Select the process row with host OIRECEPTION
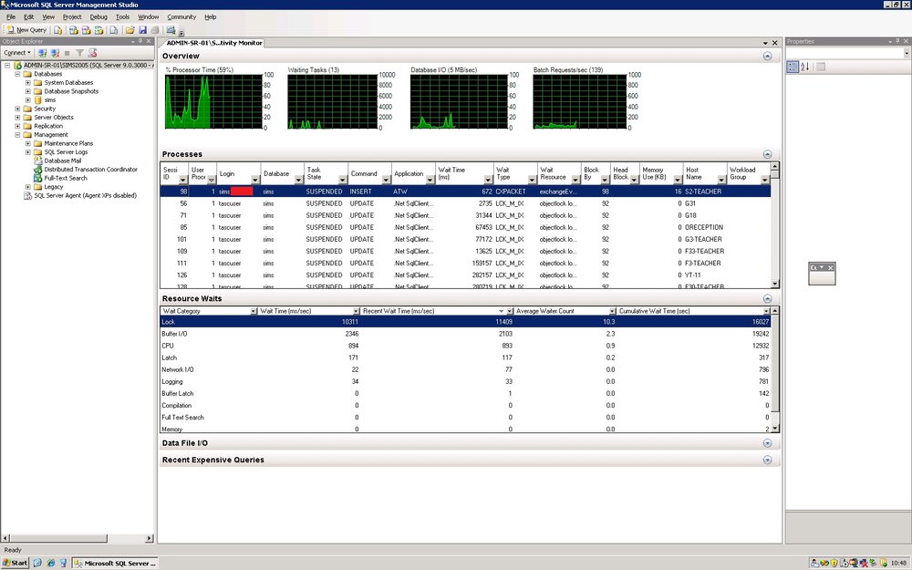Image resolution: width=912 pixels, height=570 pixels. (x=465, y=227)
